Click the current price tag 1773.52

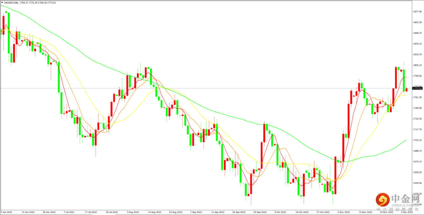pyautogui.click(x=417, y=89)
